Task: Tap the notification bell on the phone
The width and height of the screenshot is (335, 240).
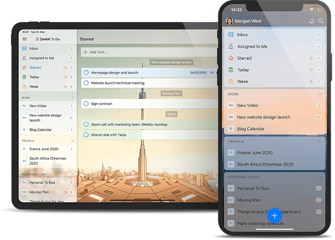Action: (312, 21)
